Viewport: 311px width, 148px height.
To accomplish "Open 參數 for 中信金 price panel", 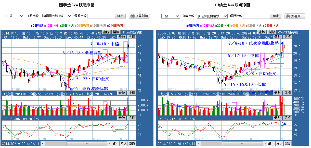I will (x=277, y=36).
